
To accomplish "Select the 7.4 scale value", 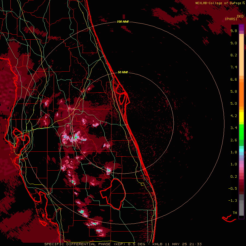I will click(x=234, y=67).
